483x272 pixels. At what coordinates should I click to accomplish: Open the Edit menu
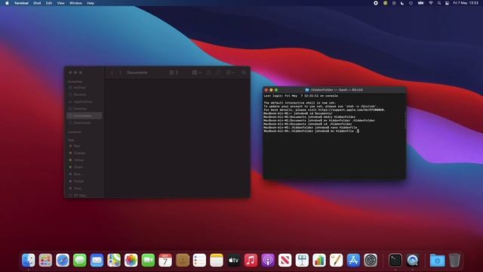[49, 3]
